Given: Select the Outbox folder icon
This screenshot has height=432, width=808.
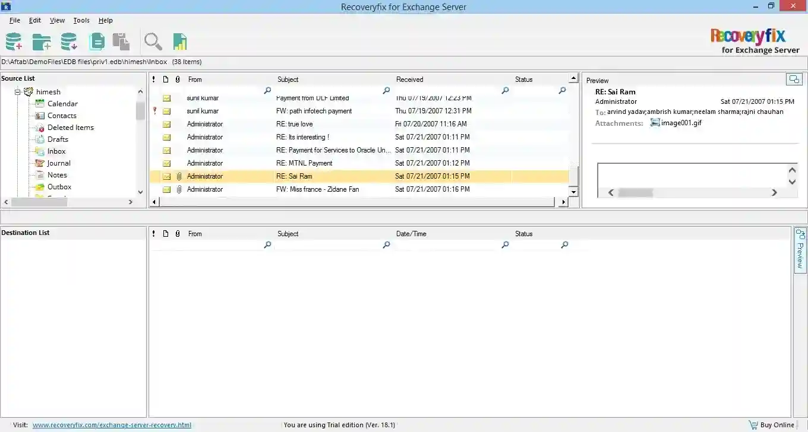Looking at the screenshot, I should (40, 186).
